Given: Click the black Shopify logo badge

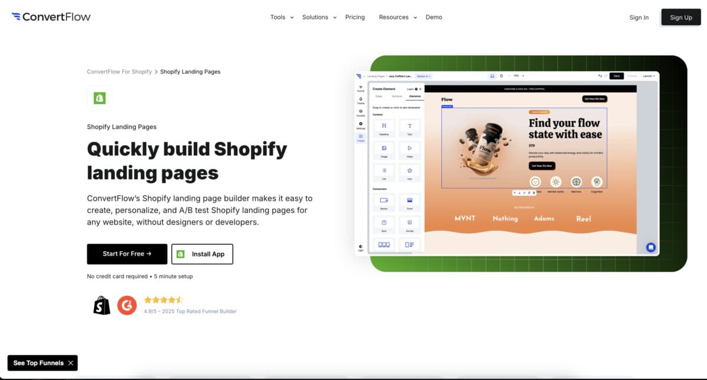Looking at the screenshot, I should (x=102, y=305).
